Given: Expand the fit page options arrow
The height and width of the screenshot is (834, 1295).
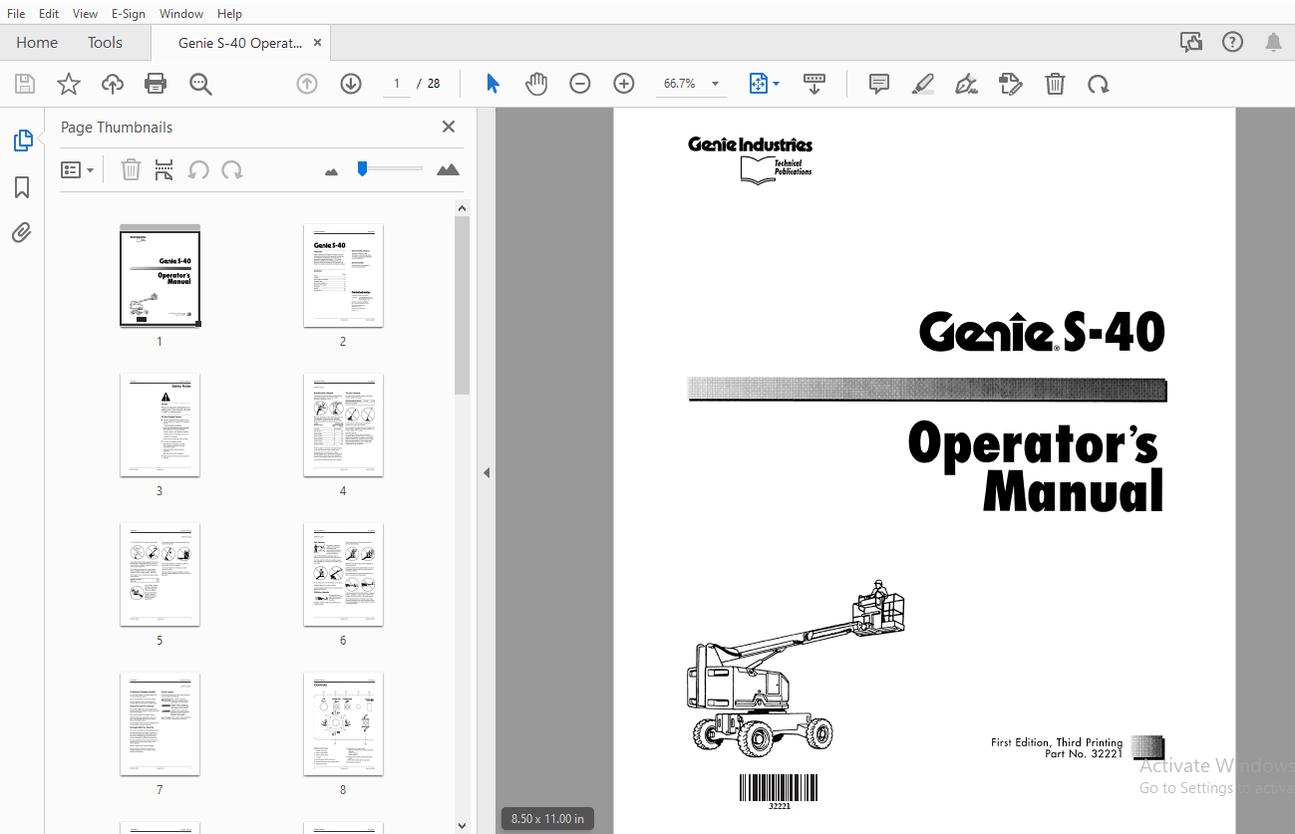Looking at the screenshot, I should (x=777, y=84).
